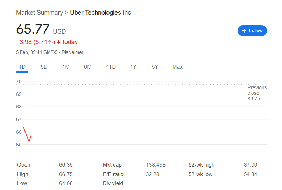Image resolution: width=282 pixels, height=190 pixels.
Task: Open the Disclaimer link
Action: [x=72, y=52]
